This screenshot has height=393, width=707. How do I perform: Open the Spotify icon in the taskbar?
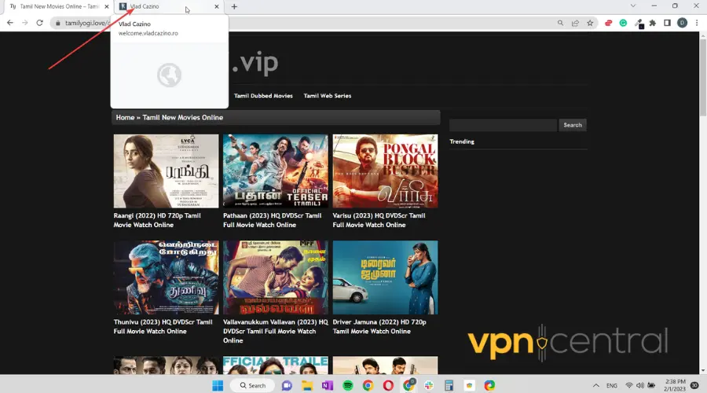(348, 385)
